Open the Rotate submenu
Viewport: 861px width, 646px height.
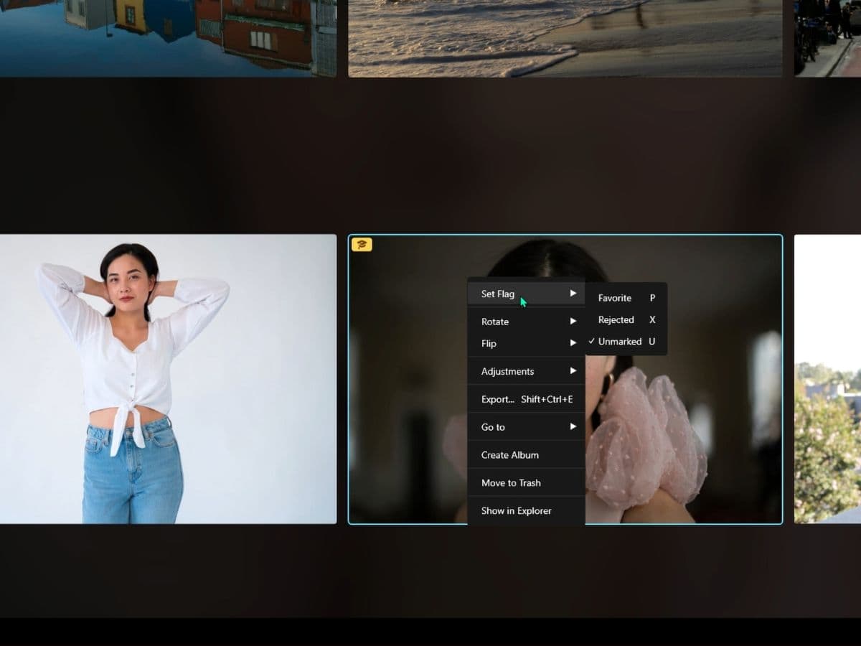click(526, 322)
